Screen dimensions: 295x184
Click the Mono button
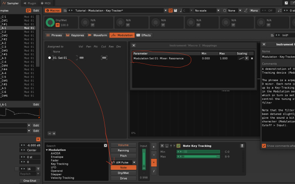coord(254,11)
